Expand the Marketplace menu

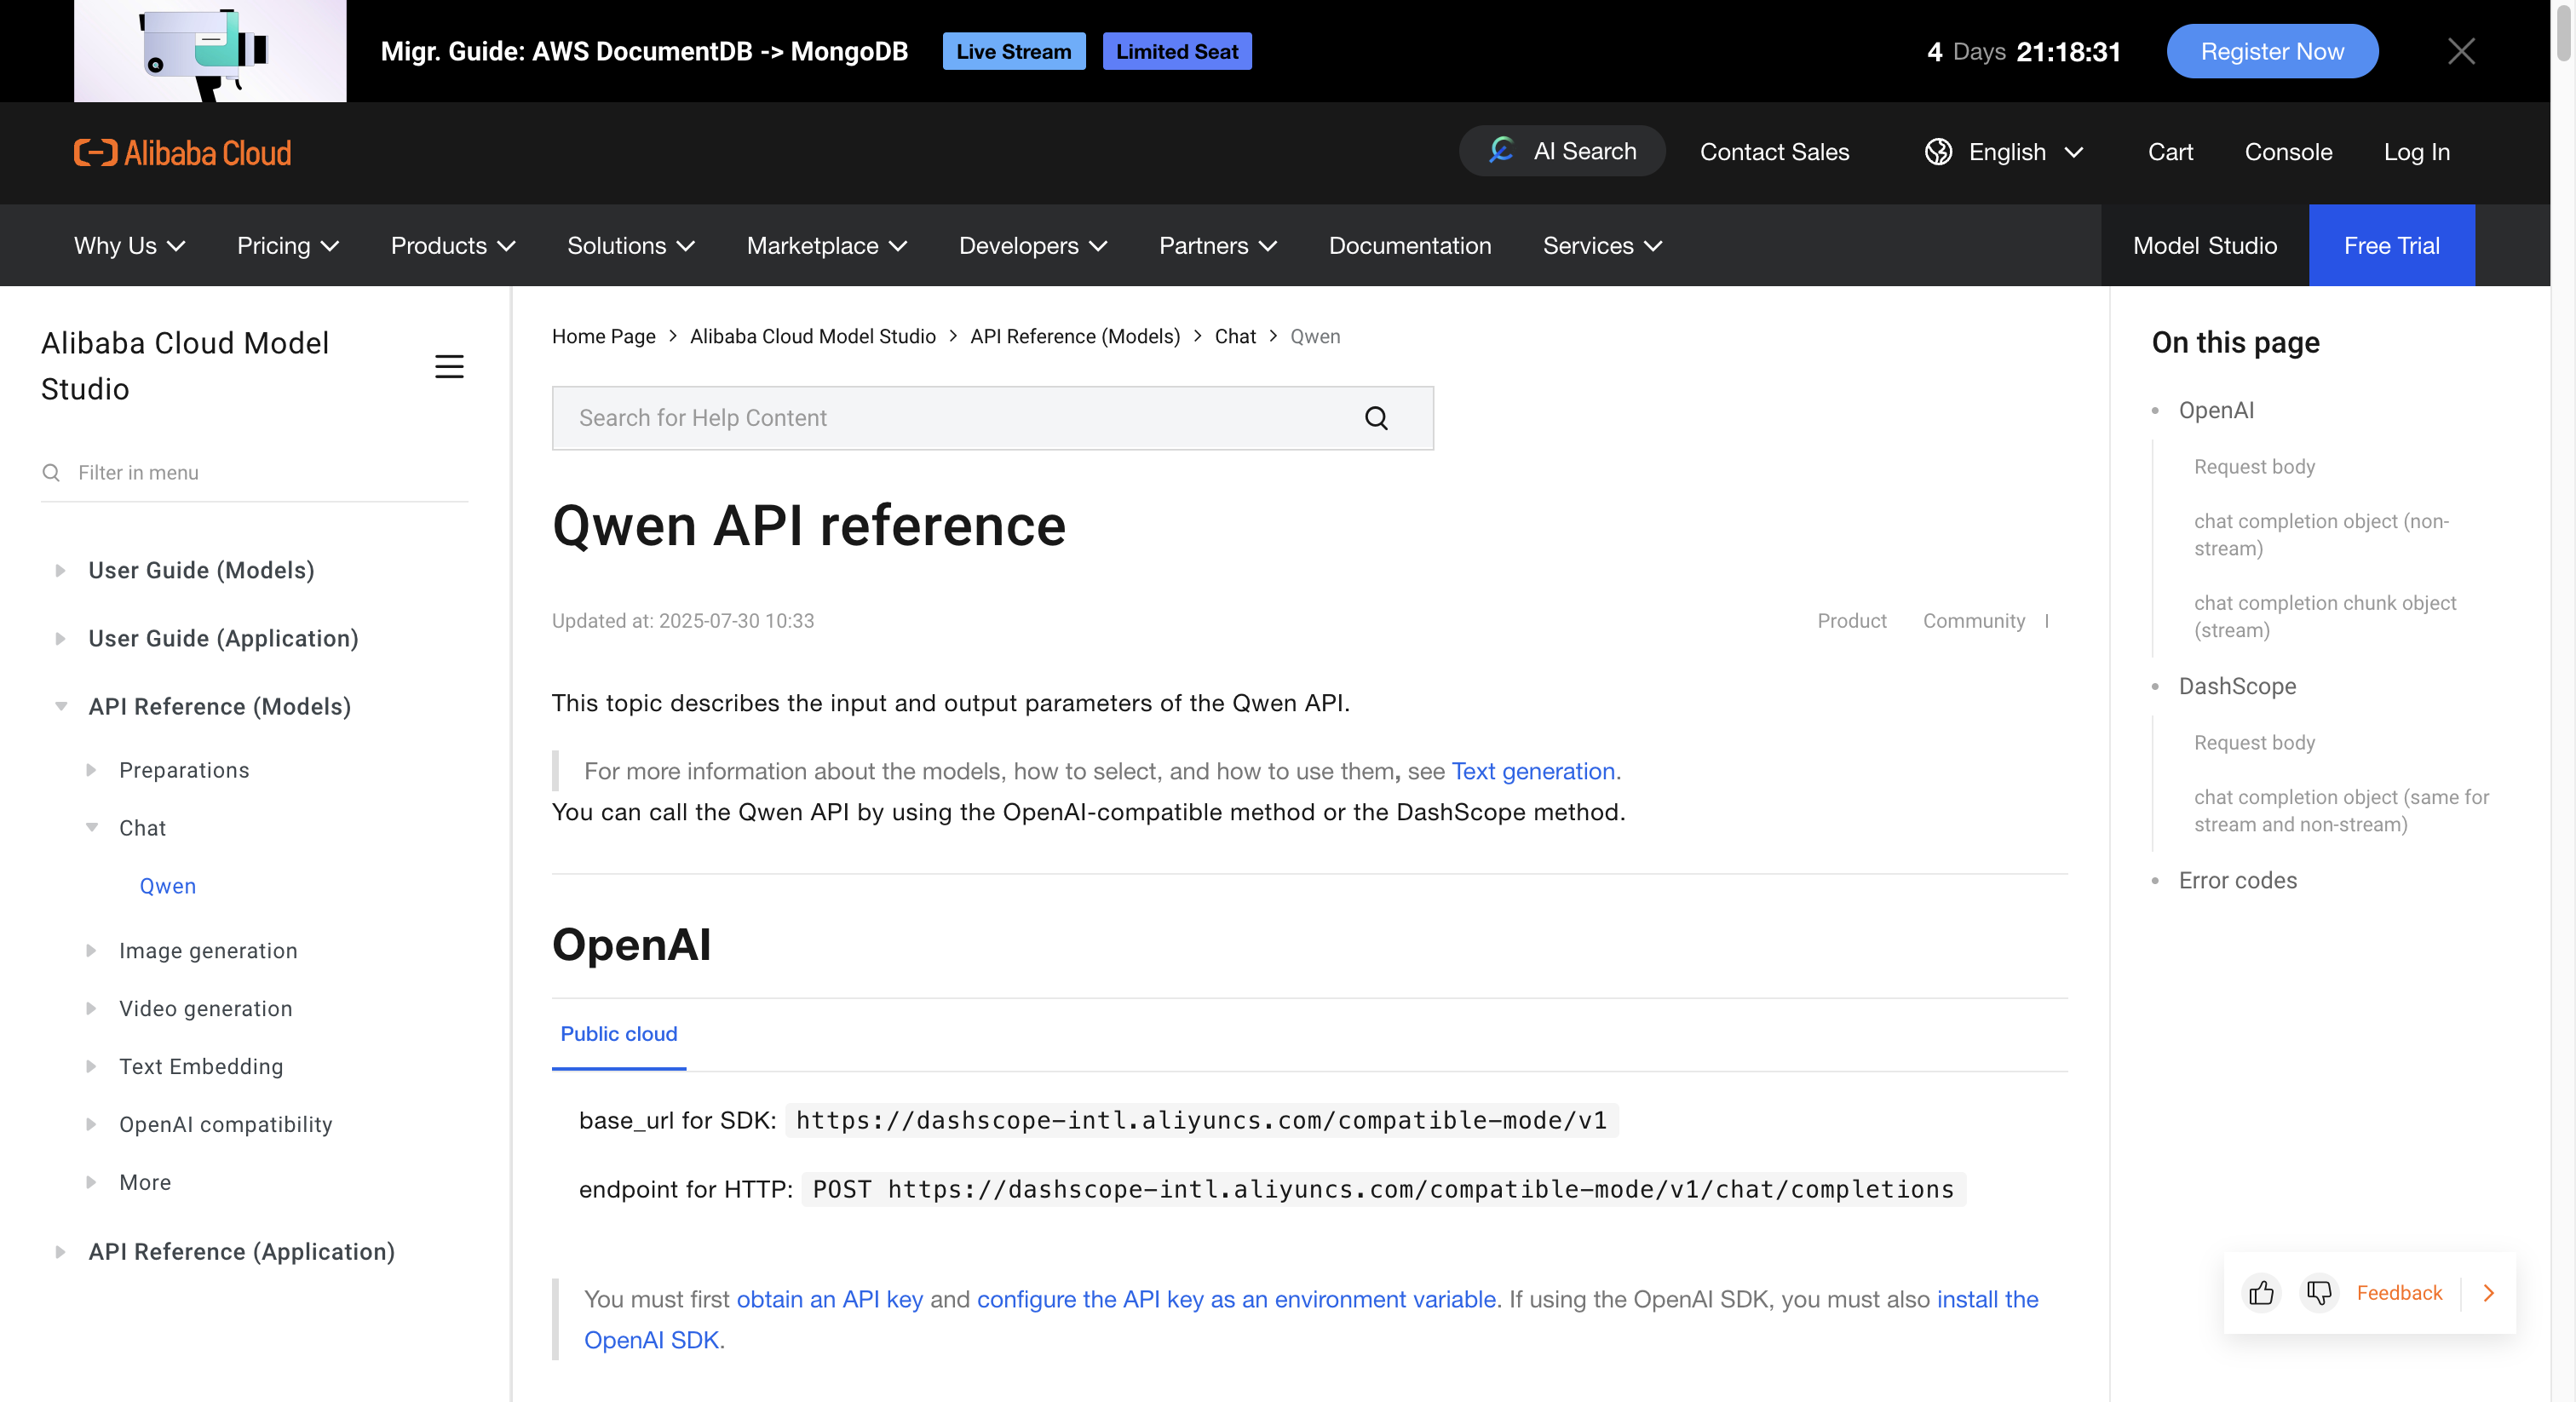pos(827,246)
